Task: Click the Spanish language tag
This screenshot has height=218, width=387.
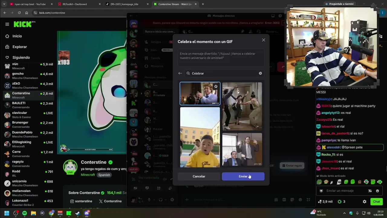Action: 104,175
